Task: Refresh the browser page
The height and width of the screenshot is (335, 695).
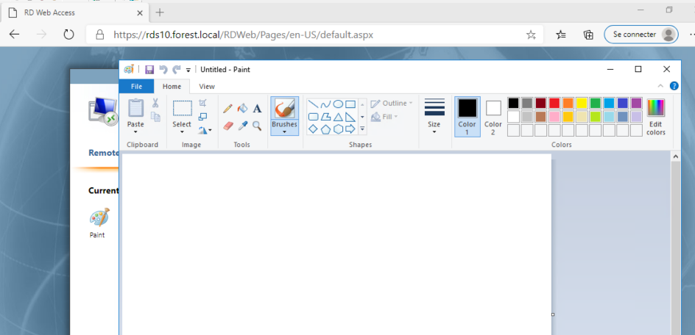Action: pyautogui.click(x=68, y=35)
